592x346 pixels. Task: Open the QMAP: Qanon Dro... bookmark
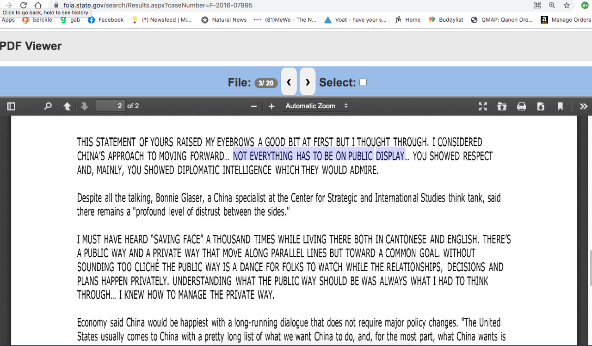tap(502, 20)
